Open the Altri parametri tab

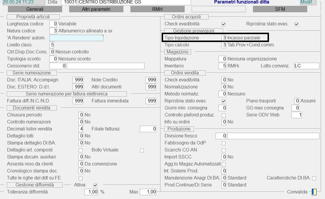pos(96,9)
